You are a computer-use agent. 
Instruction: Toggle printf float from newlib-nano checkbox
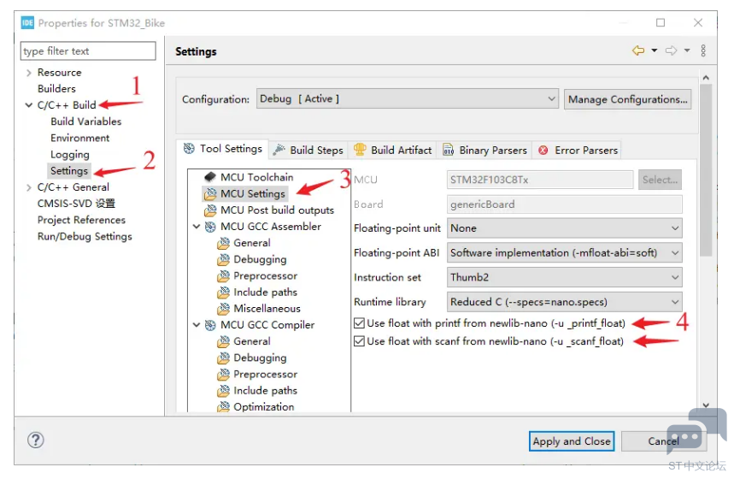359,323
